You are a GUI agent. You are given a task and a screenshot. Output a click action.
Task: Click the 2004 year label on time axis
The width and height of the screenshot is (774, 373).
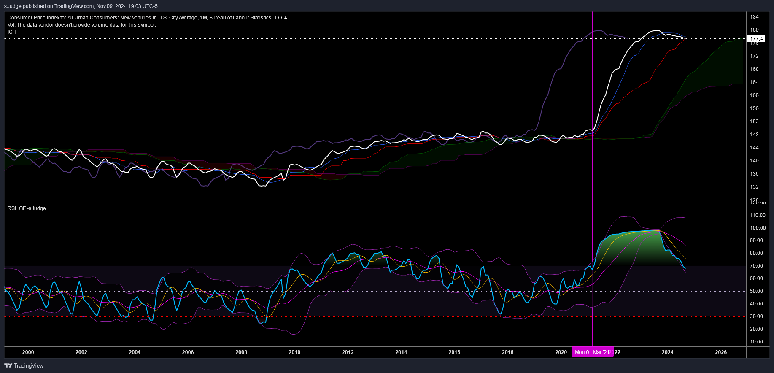tap(135, 352)
